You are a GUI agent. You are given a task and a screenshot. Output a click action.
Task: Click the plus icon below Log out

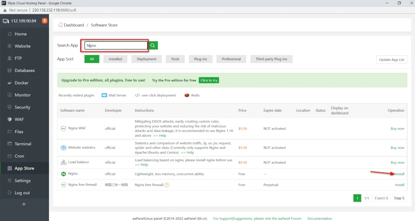(24, 204)
